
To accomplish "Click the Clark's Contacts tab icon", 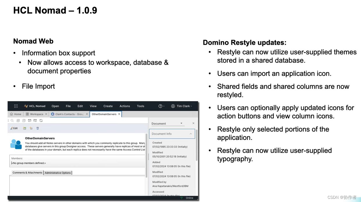I will click(x=53, y=114).
